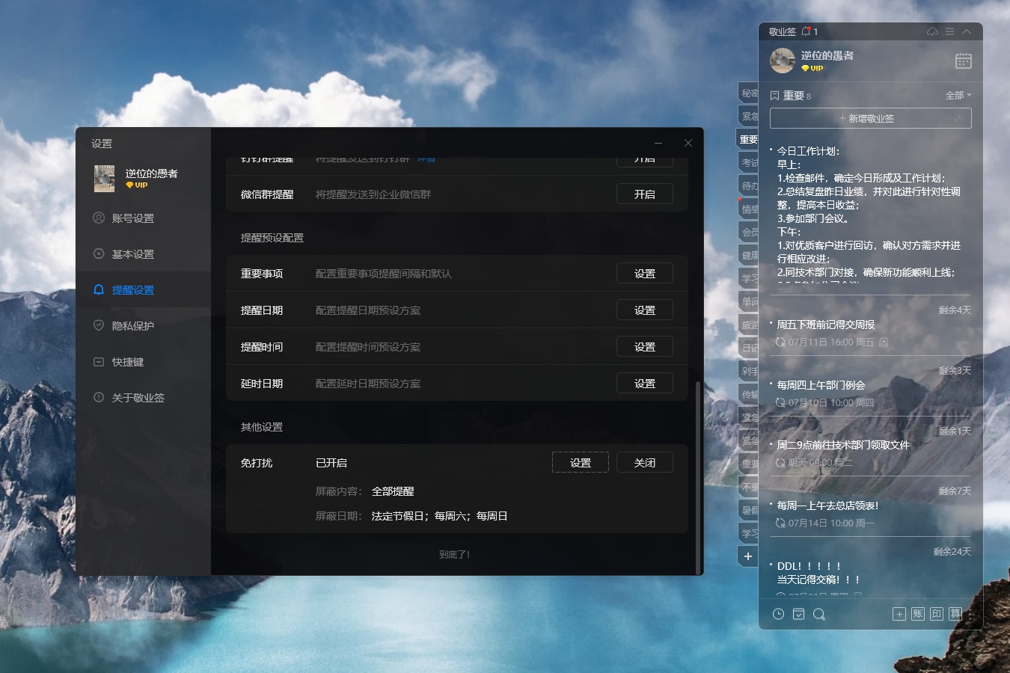Click the info icon beside 关于敬业签
The width and height of the screenshot is (1010, 673).
[99, 397]
